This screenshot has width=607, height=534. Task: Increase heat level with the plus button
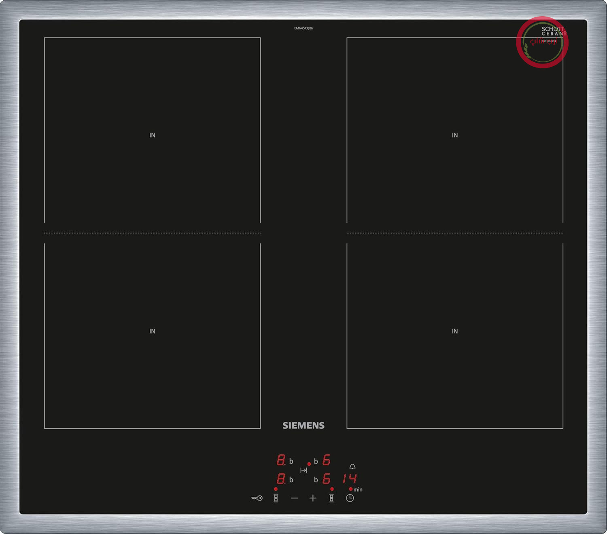pyautogui.click(x=313, y=498)
